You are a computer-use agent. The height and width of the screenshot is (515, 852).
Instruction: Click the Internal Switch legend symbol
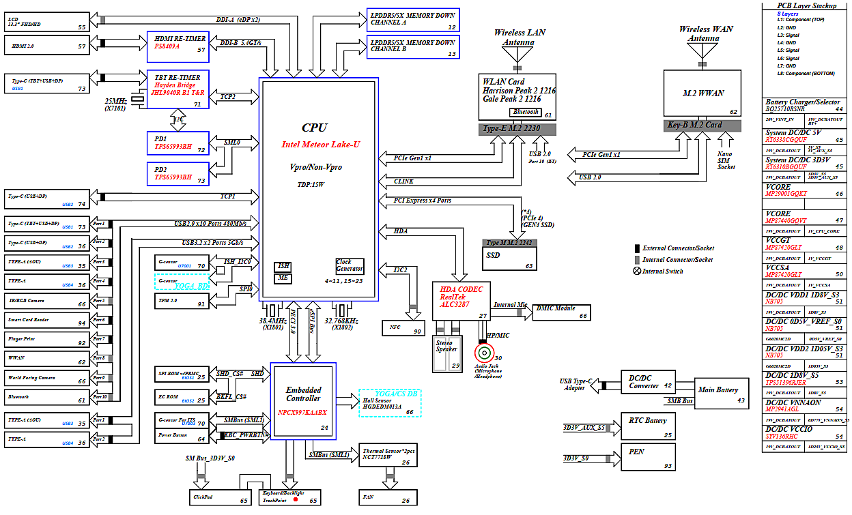tap(637, 271)
